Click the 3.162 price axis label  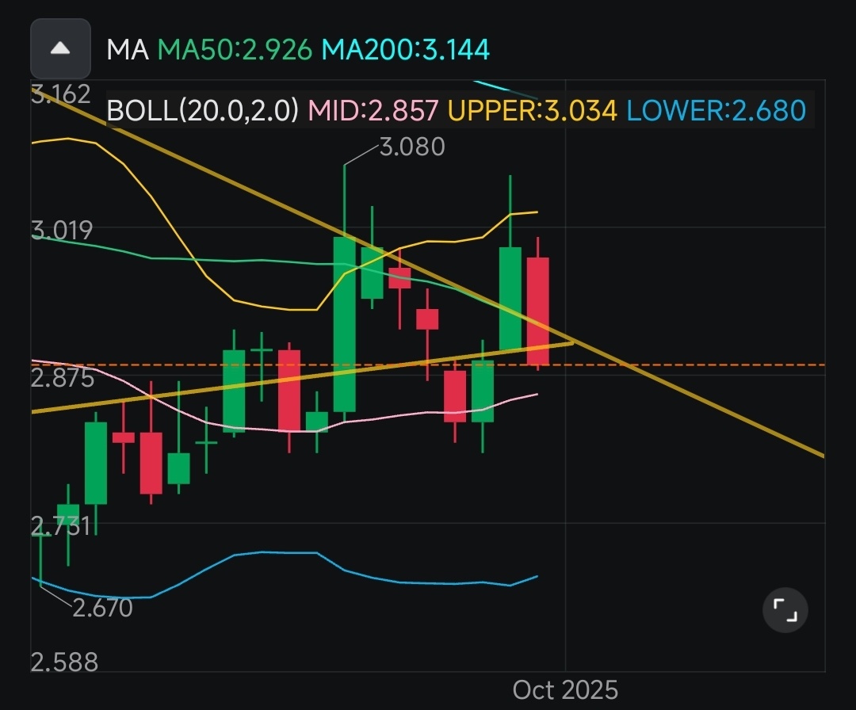coord(62,94)
